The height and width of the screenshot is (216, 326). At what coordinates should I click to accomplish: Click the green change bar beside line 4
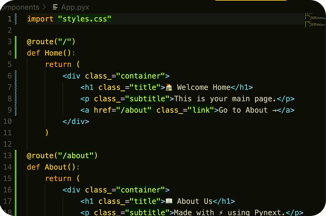[15, 53]
